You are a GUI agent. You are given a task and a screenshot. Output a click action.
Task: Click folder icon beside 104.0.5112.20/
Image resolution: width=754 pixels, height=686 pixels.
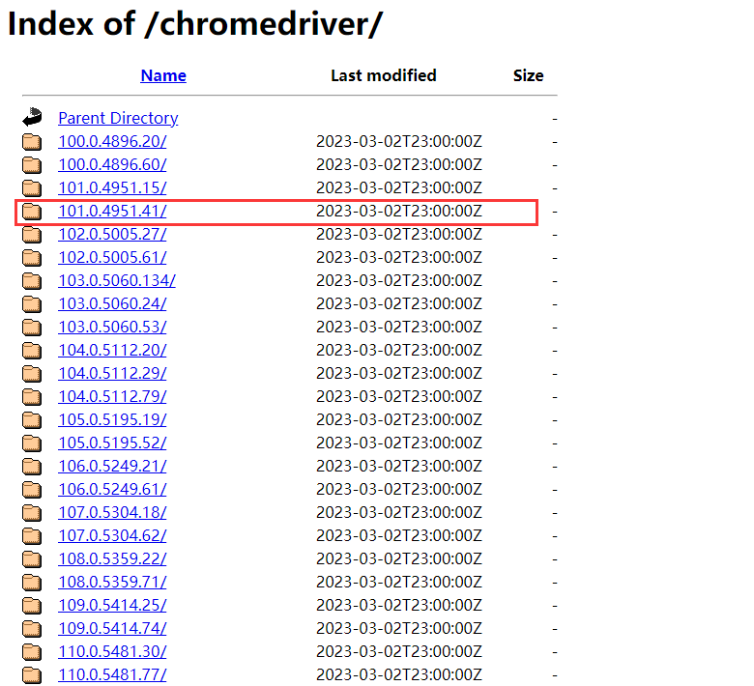32,351
